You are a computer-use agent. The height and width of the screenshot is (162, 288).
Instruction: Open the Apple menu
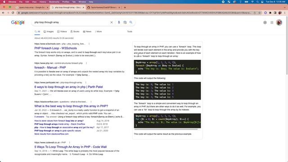4,2
